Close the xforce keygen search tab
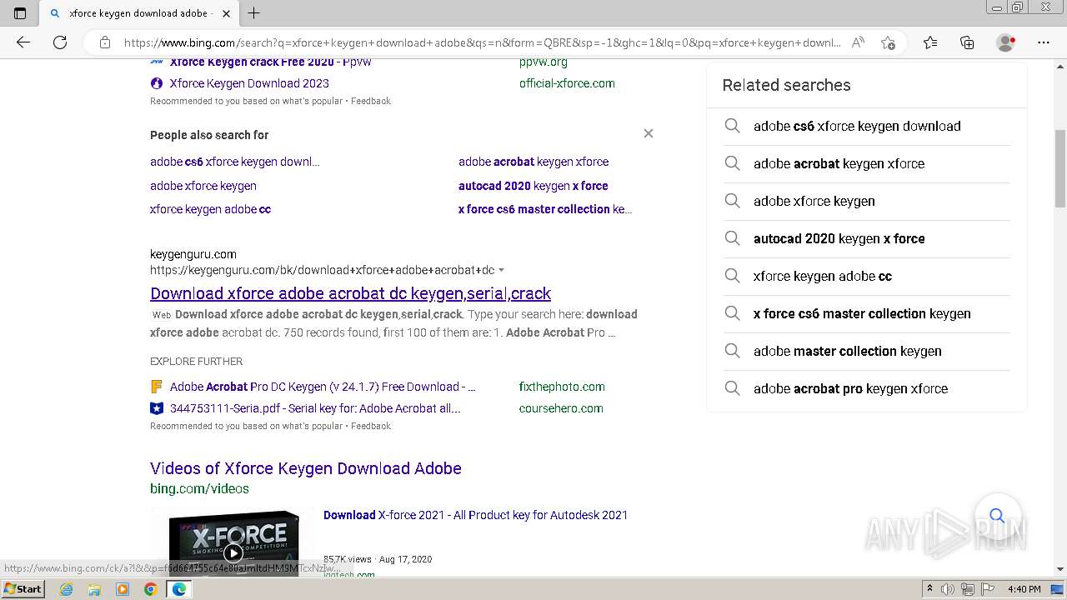 [226, 13]
